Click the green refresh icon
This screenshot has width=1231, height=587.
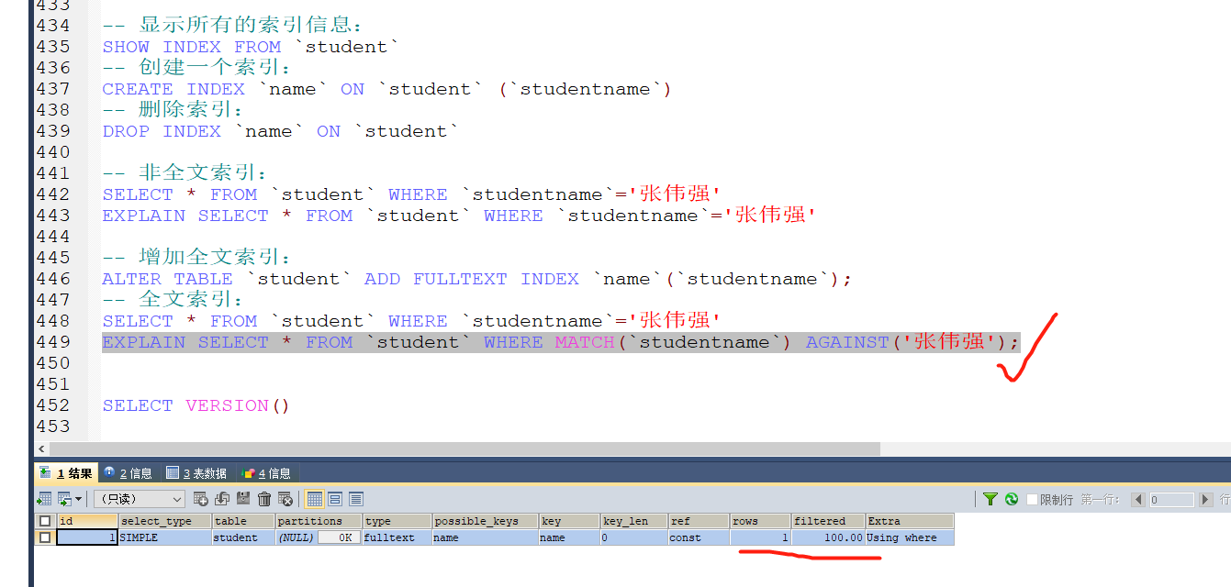[1012, 499]
